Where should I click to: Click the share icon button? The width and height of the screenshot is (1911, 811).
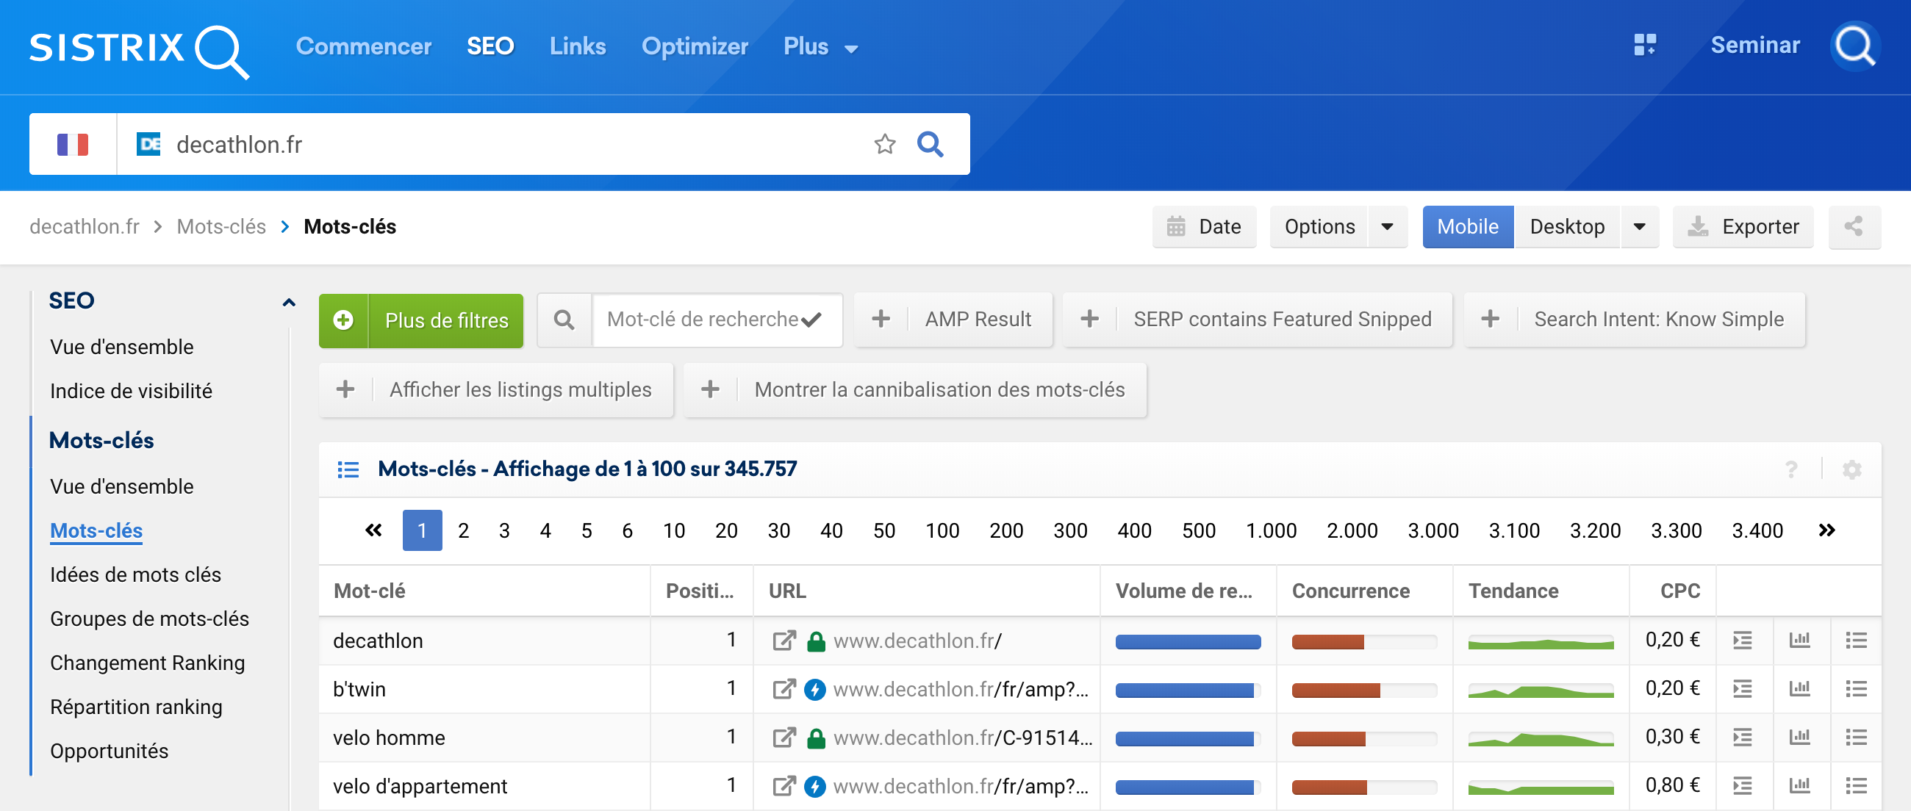1854,227
